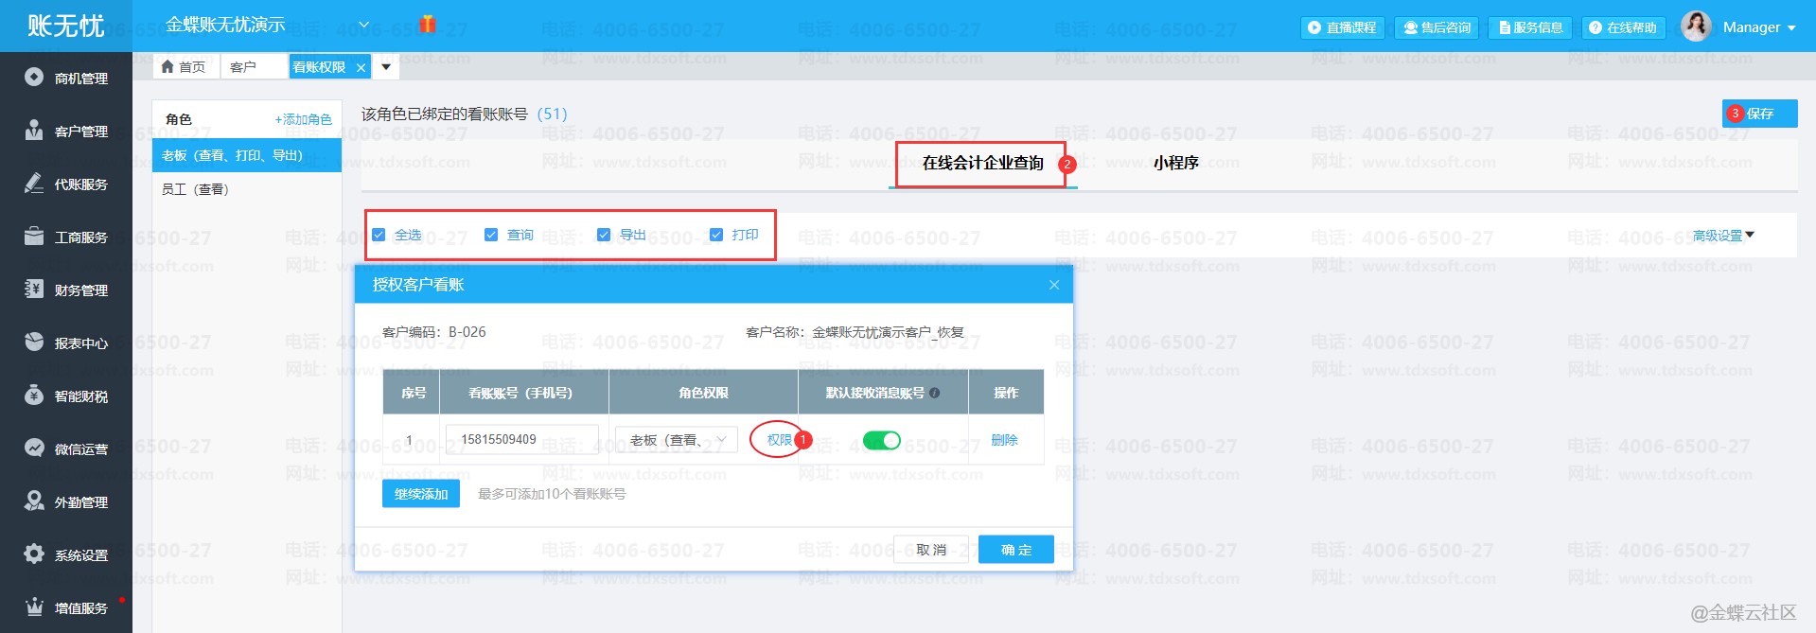Click the 增值服务 crown icon
The image size is (1816, 633).
[x=34, y=607]
